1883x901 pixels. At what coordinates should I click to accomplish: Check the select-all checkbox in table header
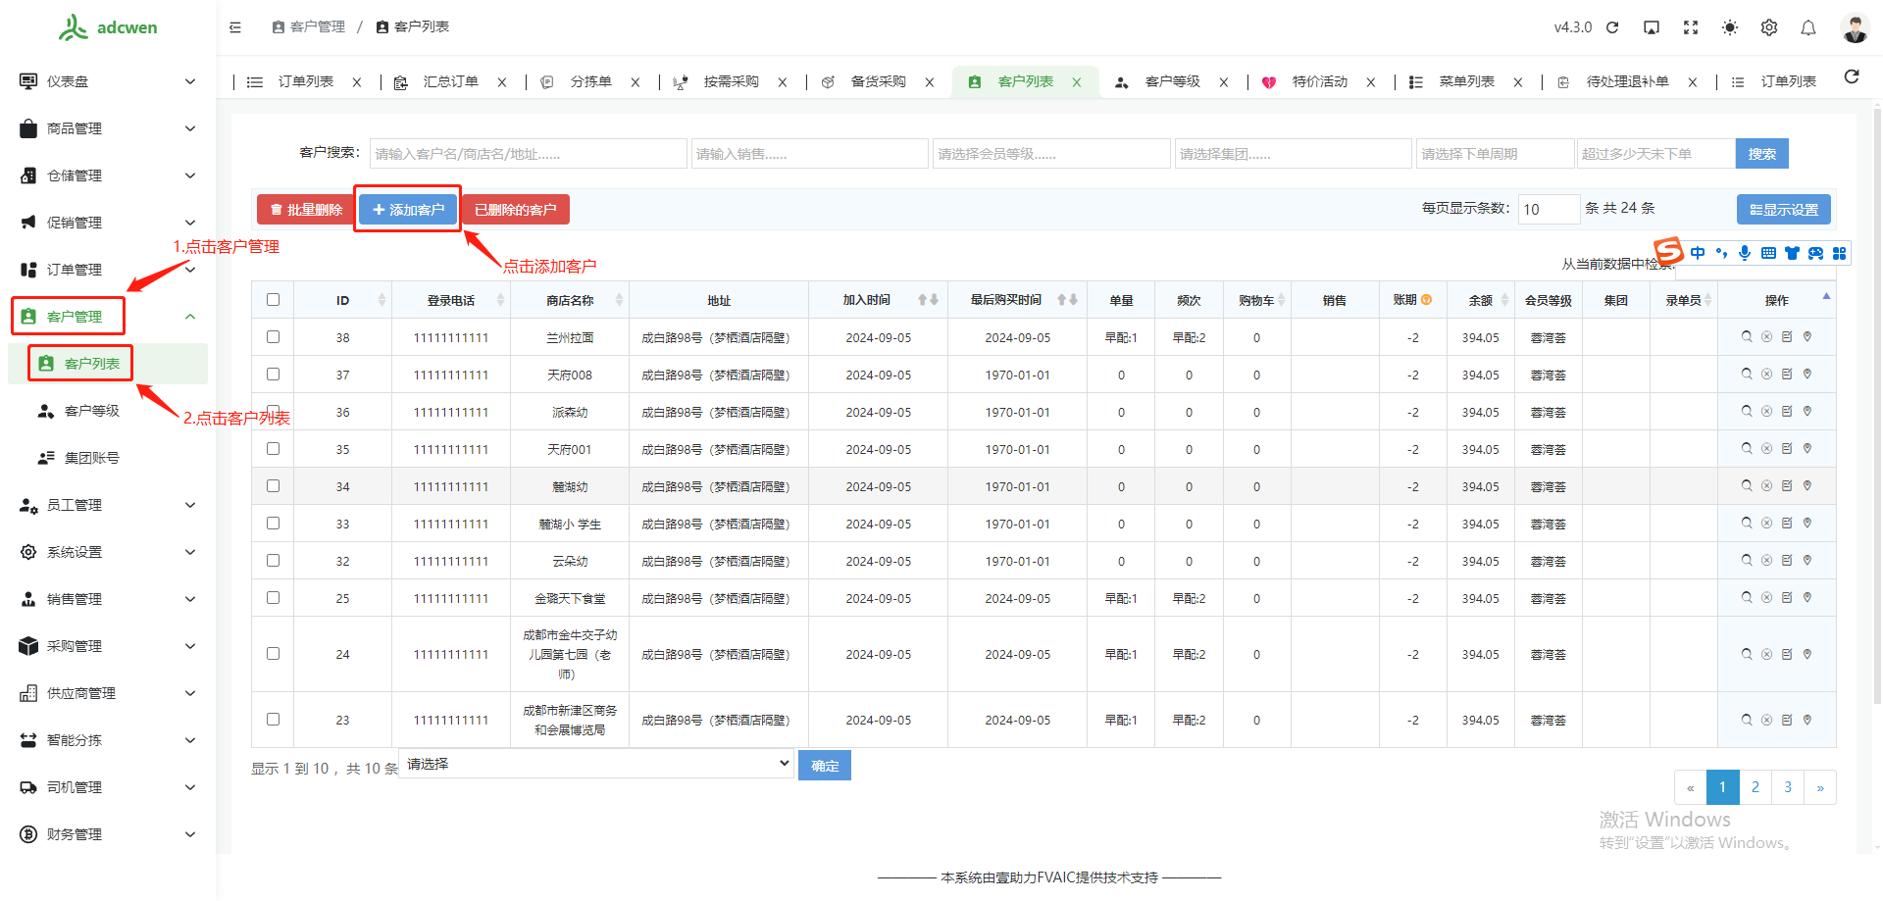[273, 299]
